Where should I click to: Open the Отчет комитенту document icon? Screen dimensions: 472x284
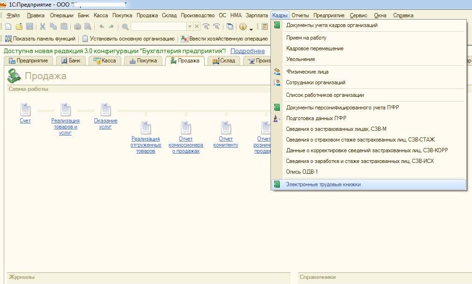[x=226, y=128]
